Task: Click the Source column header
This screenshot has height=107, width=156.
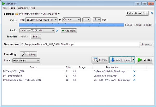Action: tap(34, 67)
